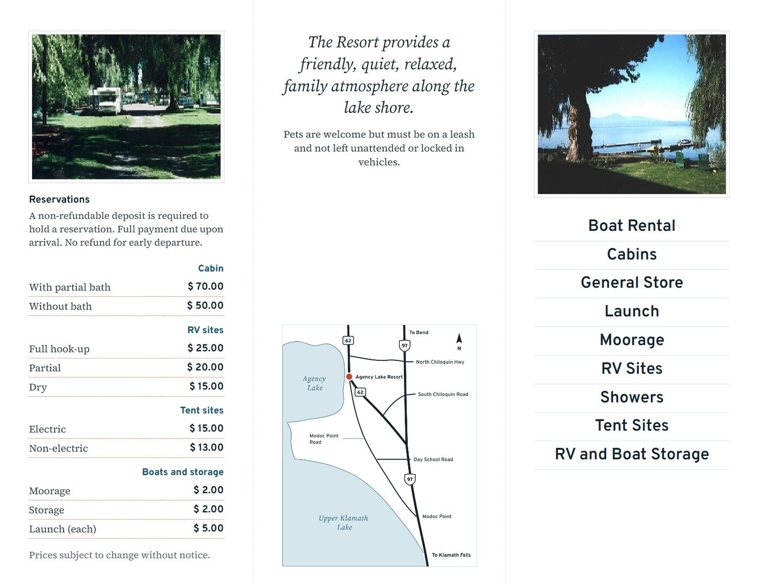Click the RV and Boat Storage entry
Screen dimensions: 758x585
[632, 454]
